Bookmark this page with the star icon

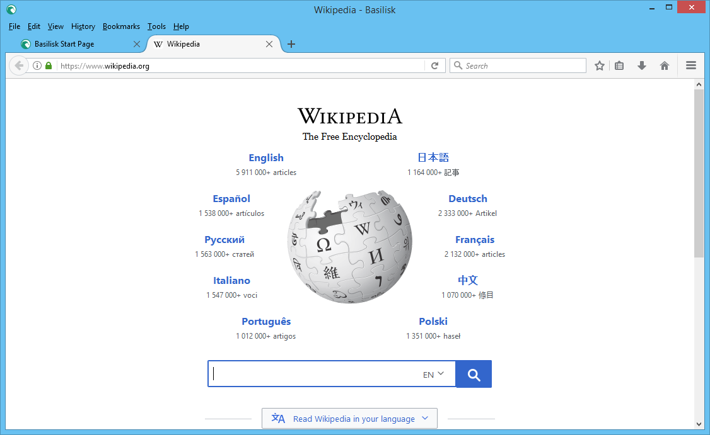pos(599,65)
